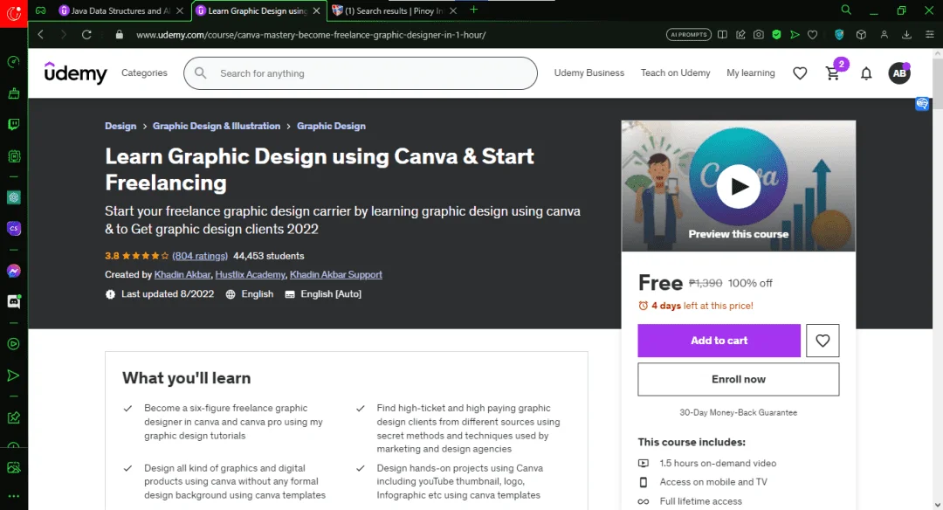Open the 804 ratings link
The width and height of the screenshot is (943, 510).
[200, 256]
